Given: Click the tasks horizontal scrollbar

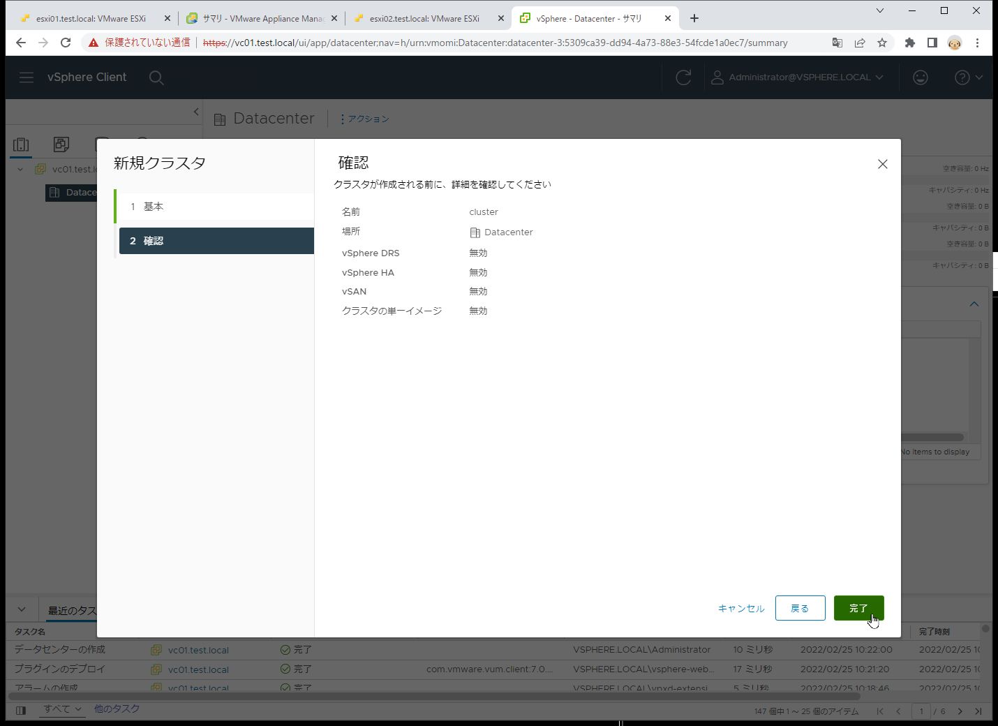Looking at the screenshot, I should [434, 696].
